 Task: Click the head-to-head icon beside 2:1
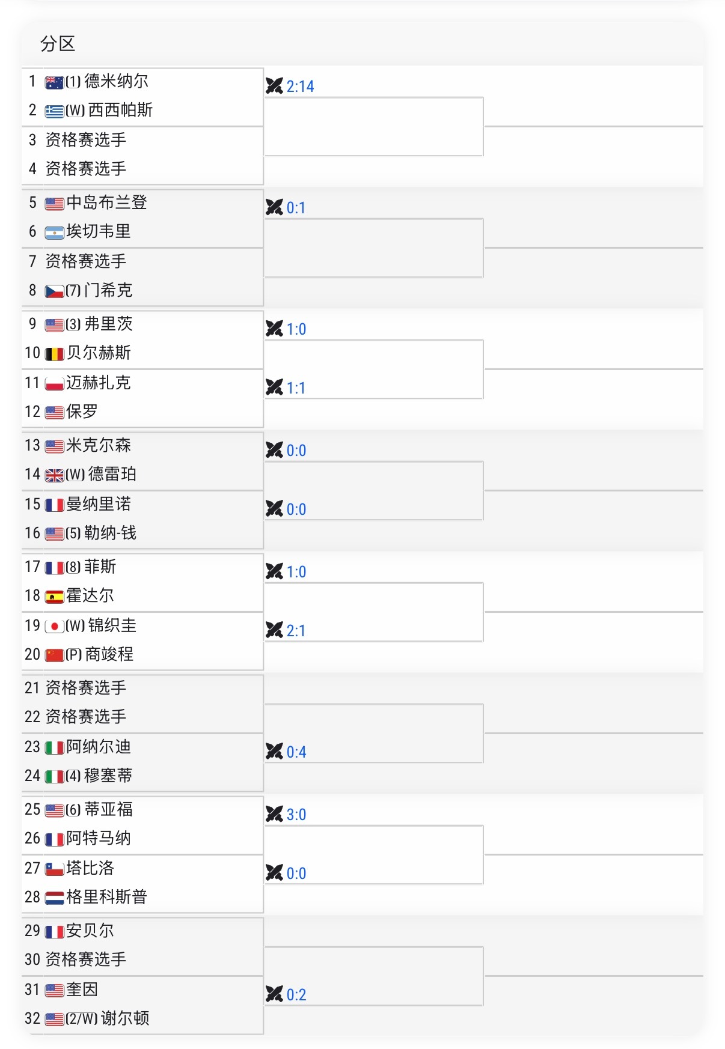[x=274, y=630]
